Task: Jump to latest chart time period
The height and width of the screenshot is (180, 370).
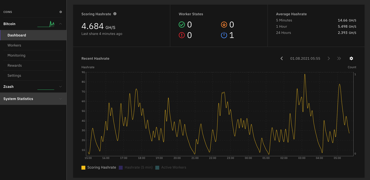Action: click(339, 58)
